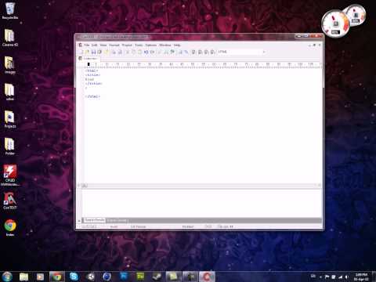This screenshot has height=282, width=376.
Task: Switch to the Output Console tab
Action: (117, 220)
